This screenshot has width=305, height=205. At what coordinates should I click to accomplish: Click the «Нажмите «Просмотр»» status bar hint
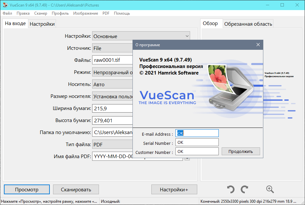click(x=49, y=201)
